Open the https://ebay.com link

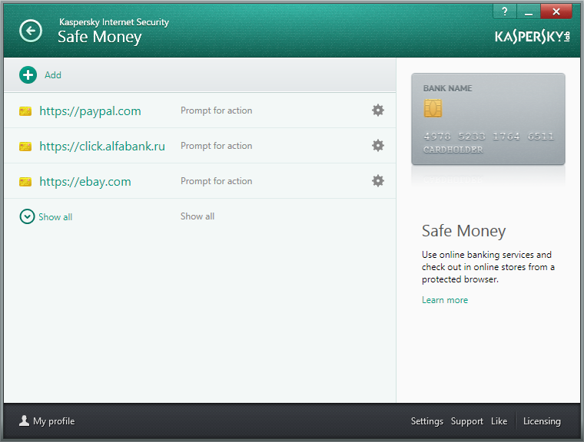tap(85, 182)
